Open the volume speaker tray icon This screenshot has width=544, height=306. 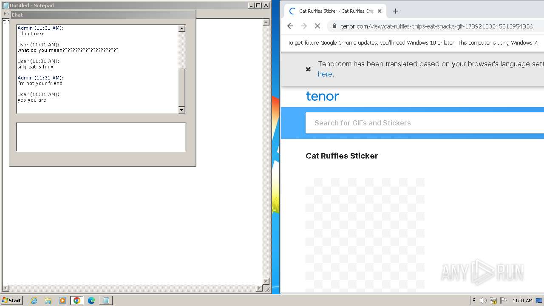483,300
